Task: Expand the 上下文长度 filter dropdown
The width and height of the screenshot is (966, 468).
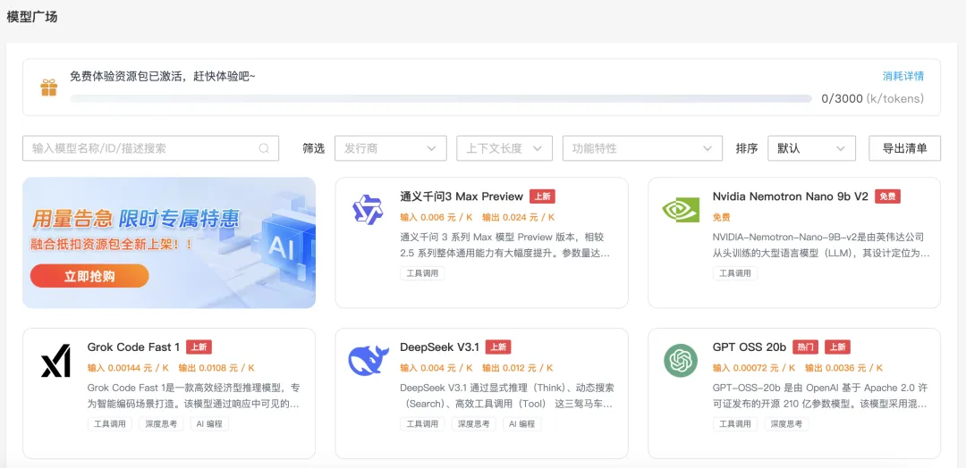Action: [504, 148]
